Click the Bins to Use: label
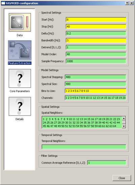This screenshot has height=185, width=135. tap(49, 91)
